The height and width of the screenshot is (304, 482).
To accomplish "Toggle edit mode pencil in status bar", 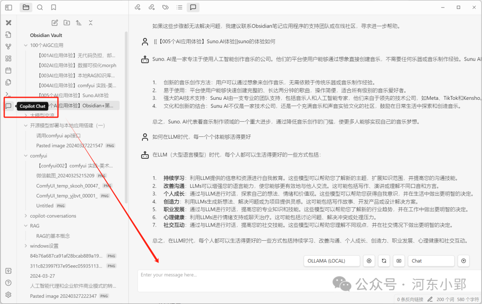I will 430,299.
